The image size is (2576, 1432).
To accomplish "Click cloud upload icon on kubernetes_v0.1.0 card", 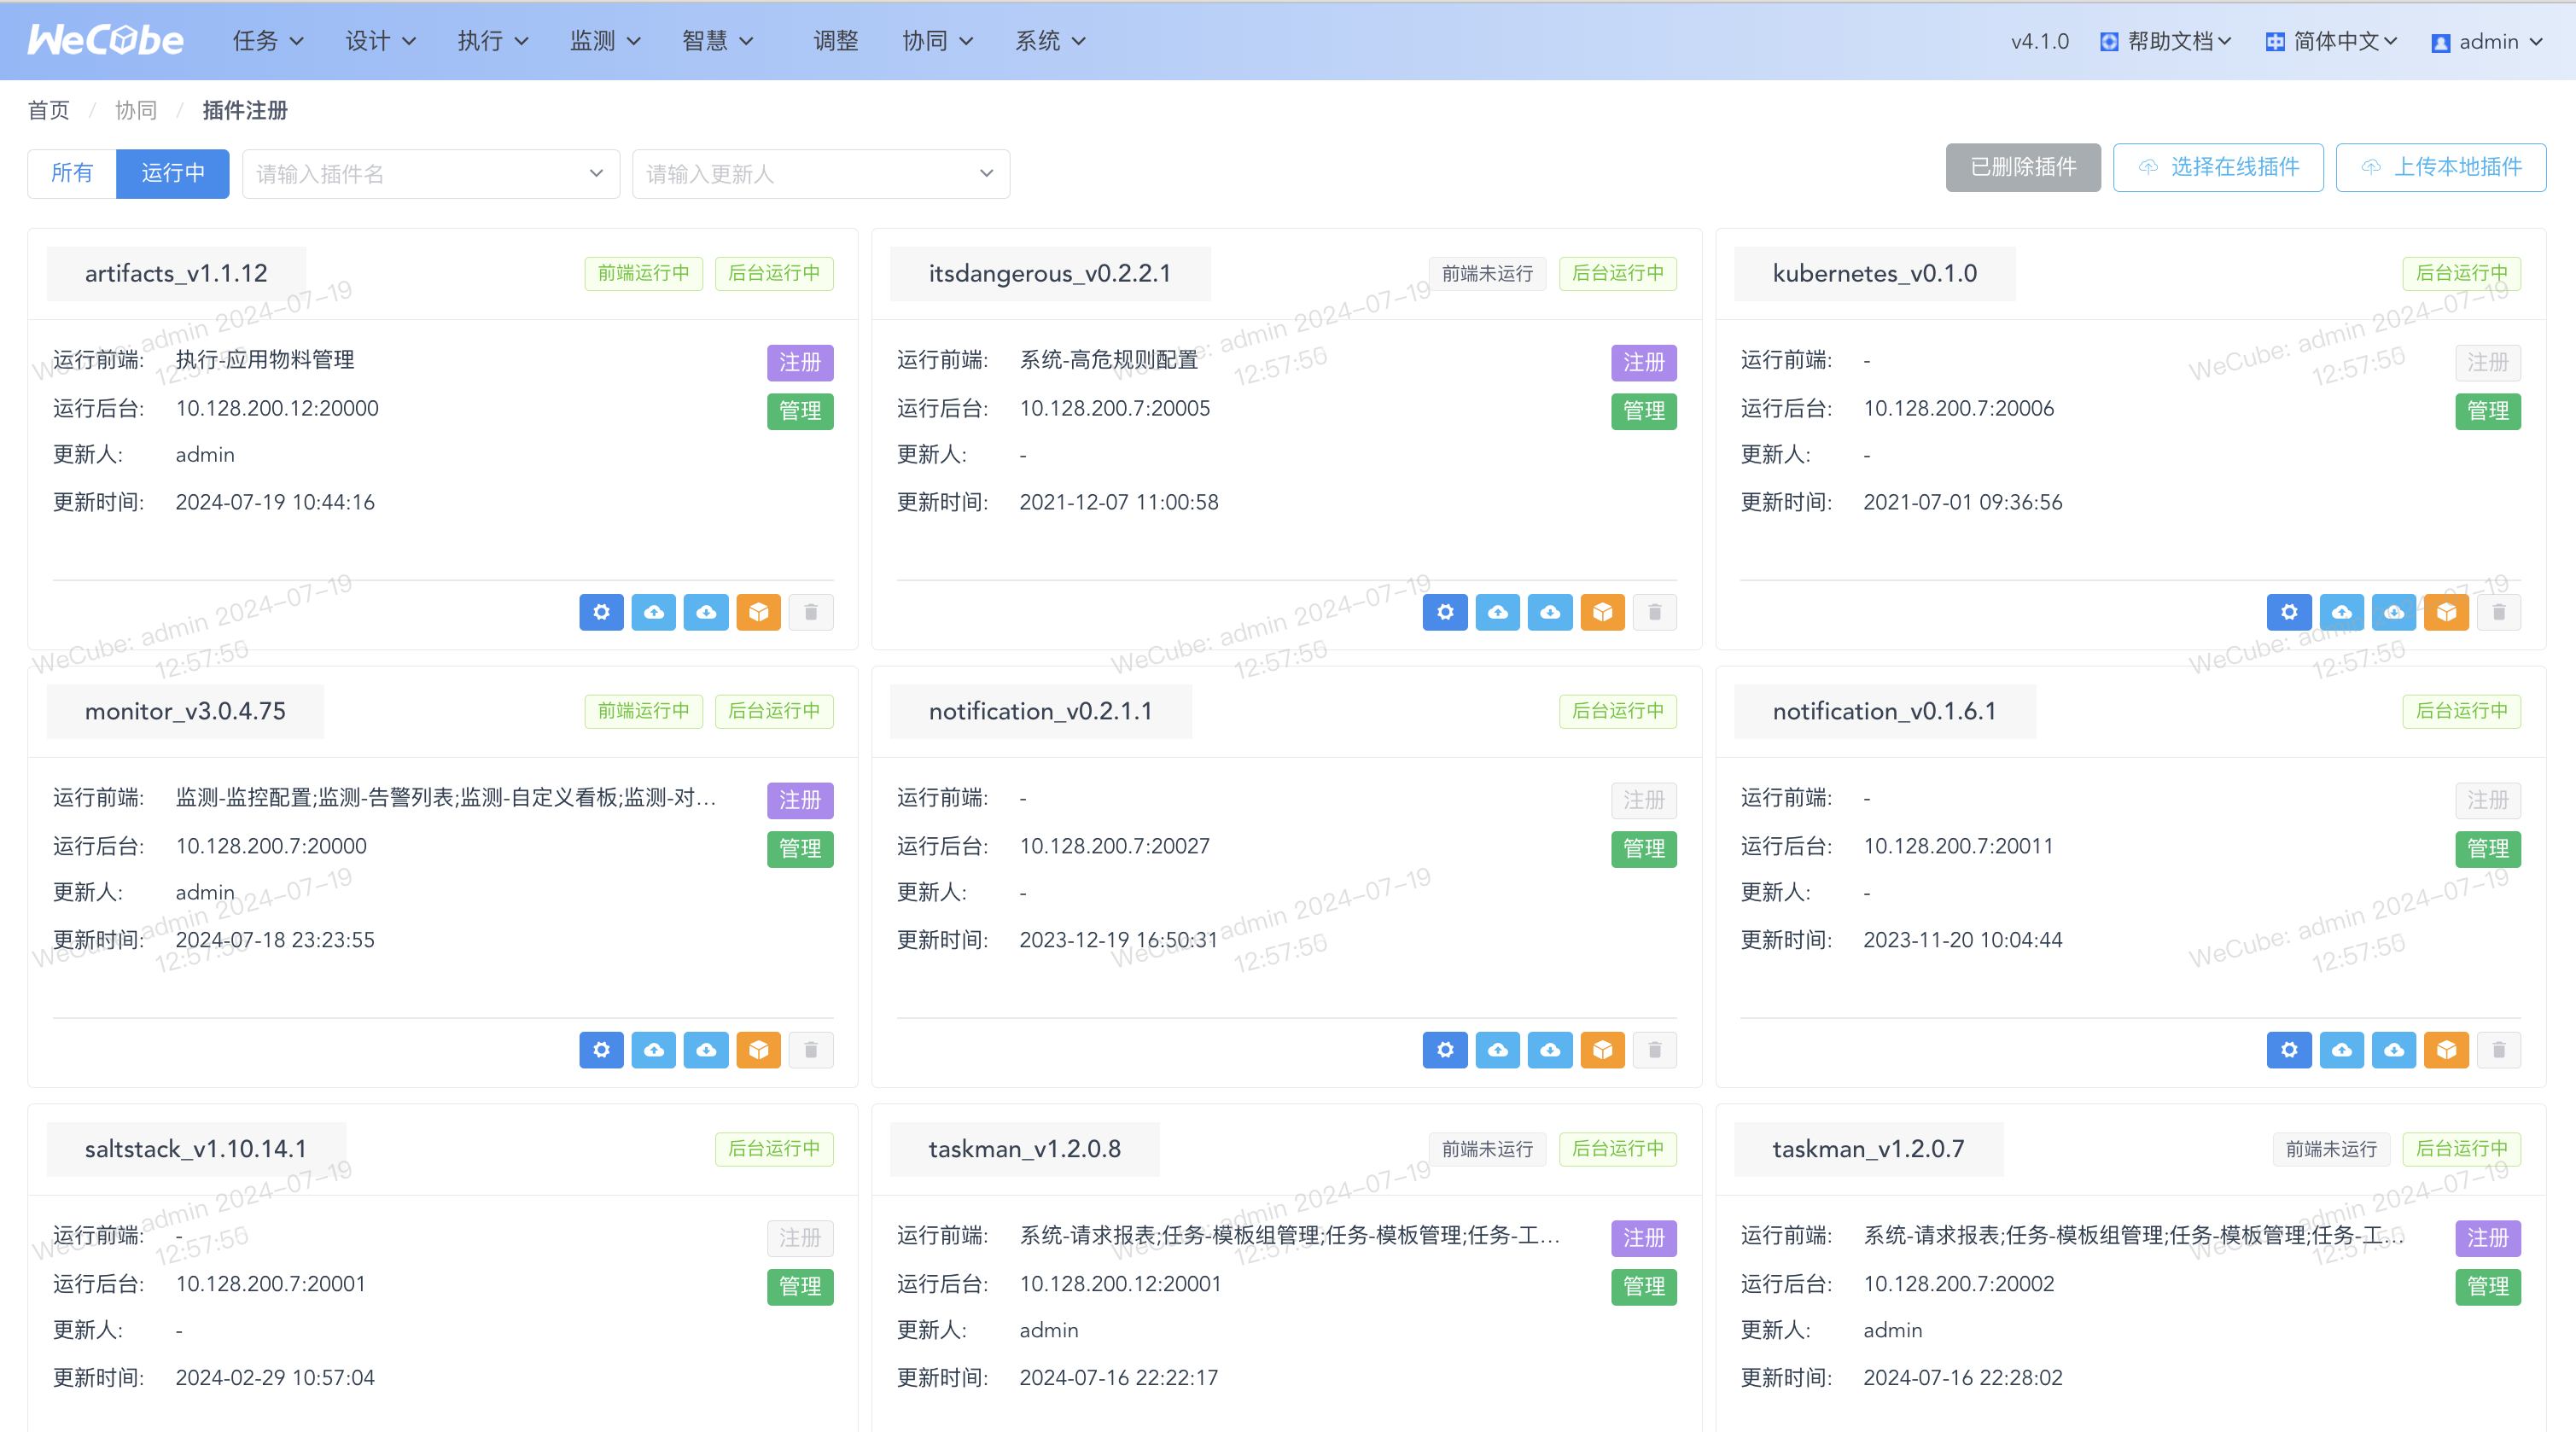I will click(x=2342, y=612).
